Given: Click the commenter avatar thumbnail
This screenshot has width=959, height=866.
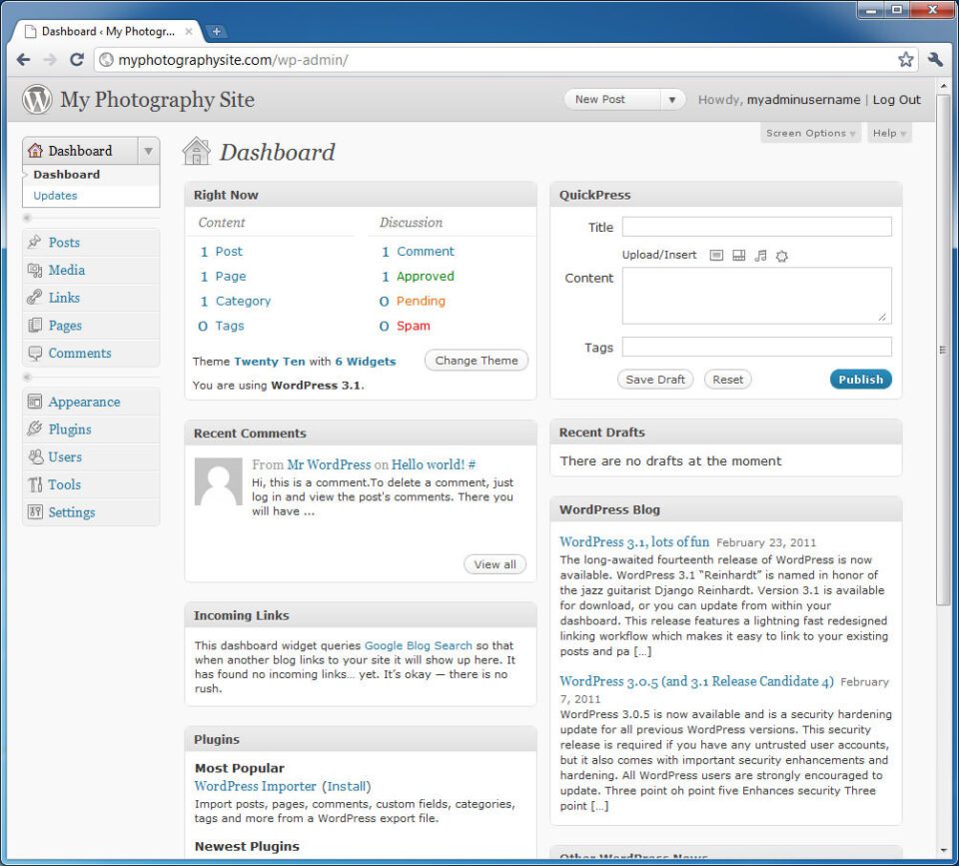Looking at the screenshot, I should 219,481.
